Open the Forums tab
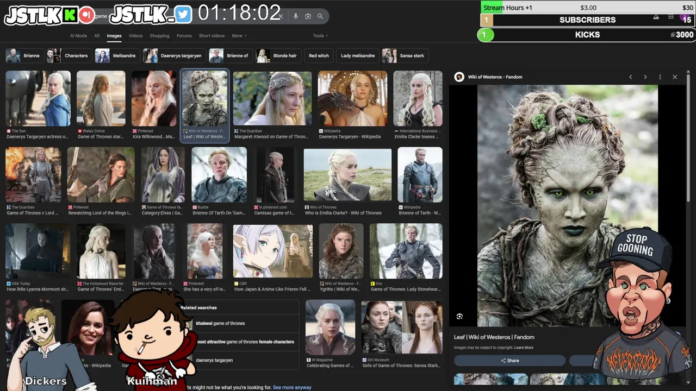The image size is (696, 391). click(184, 36)
